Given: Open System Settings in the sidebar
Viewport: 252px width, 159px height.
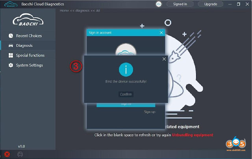Looking at the screenshot, I should click(28, 65).
